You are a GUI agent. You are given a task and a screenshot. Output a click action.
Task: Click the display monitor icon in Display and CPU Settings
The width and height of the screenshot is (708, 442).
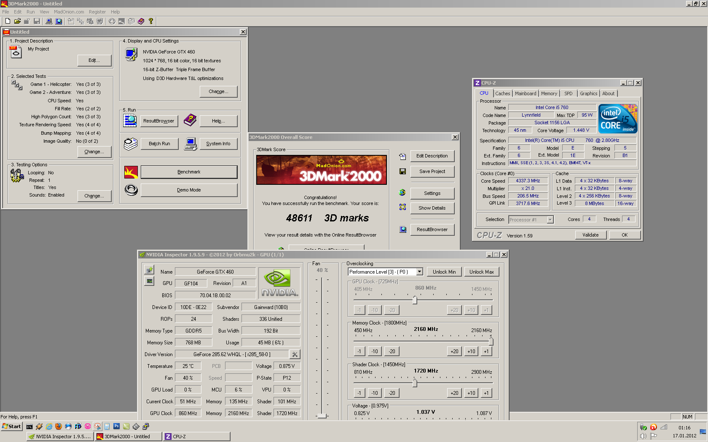click(131, 54)
